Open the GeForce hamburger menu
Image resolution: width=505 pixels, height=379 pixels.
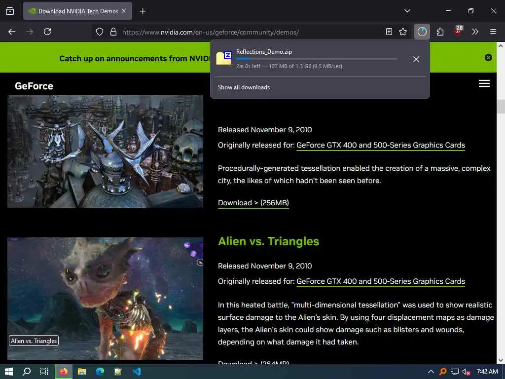coord(484,83)
